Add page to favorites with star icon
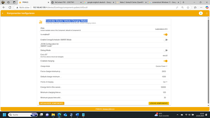This screenshot has height=118, width=210. (188, 8)
